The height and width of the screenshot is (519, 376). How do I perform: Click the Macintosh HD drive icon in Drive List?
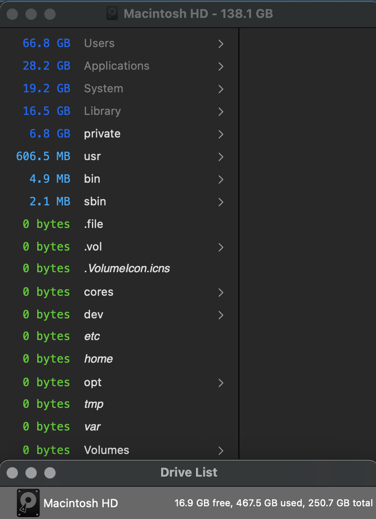(28, 503)
